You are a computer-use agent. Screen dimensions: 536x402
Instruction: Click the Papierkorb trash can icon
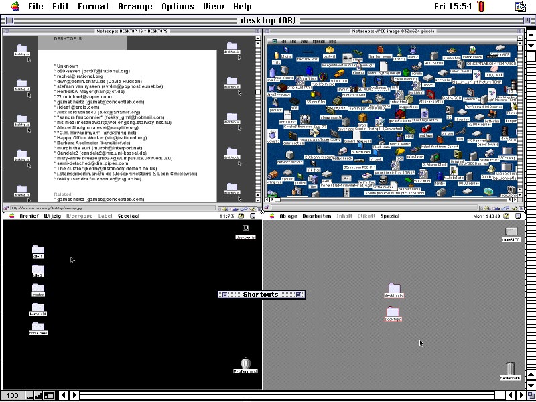(511, 369)
